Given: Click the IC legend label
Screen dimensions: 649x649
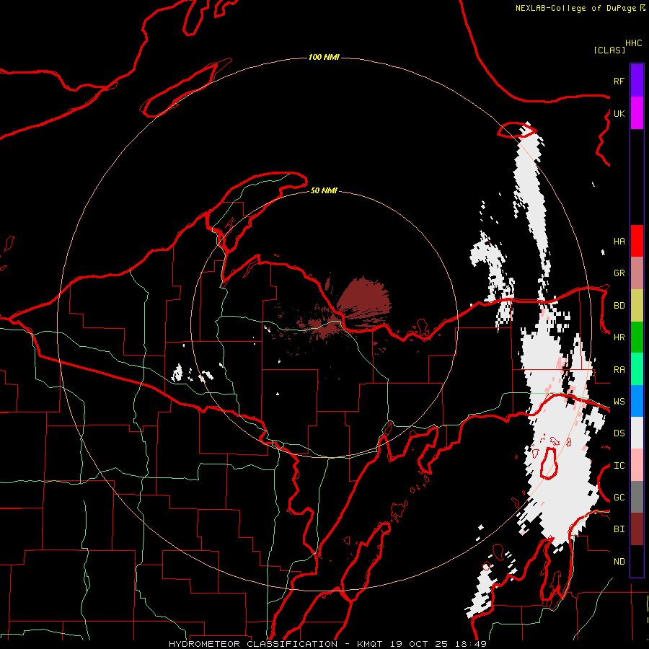Looking at the screenshot, I should point(619,466).
